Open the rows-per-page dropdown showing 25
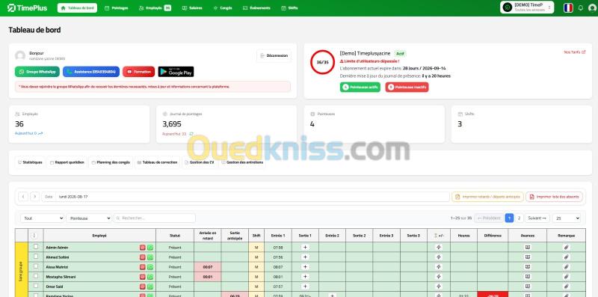This screenshot has width=598, height=297. click(567, 218)
